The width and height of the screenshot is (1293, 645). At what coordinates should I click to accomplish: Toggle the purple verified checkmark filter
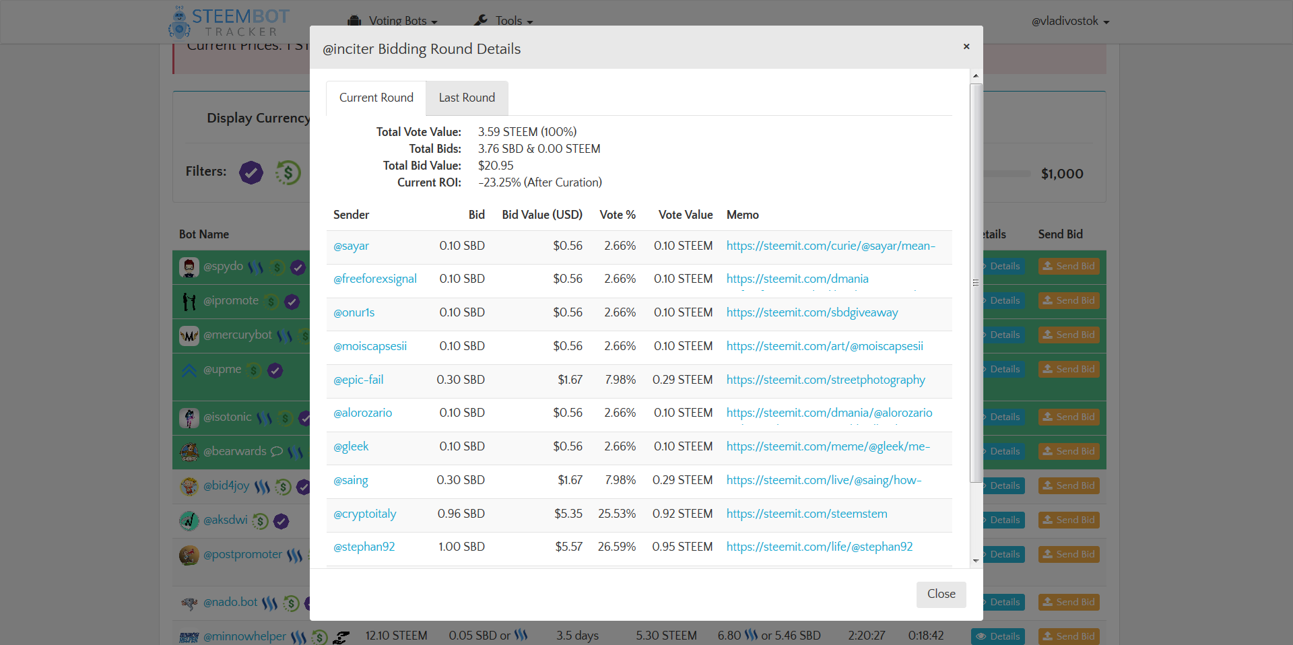click(x=251, y=172)
